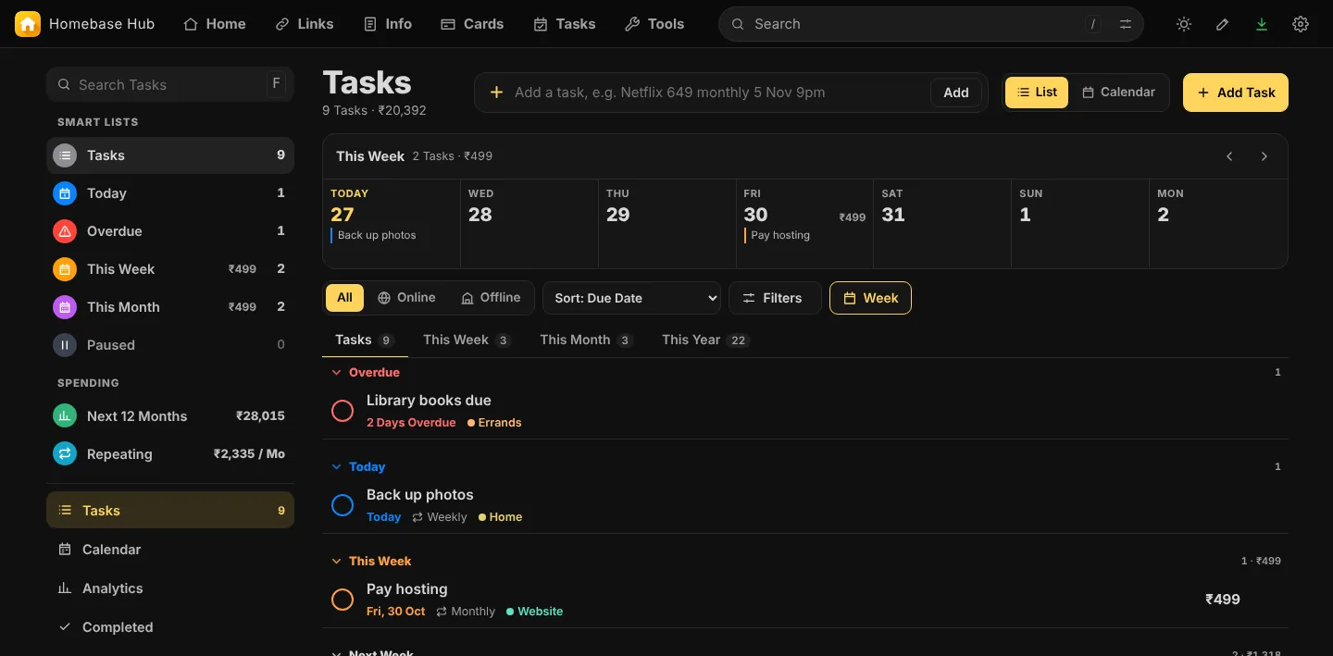The width and height of the screenshot is (1333, 656).
Task: Collapse the Today group
Action: tap(337, 467)
